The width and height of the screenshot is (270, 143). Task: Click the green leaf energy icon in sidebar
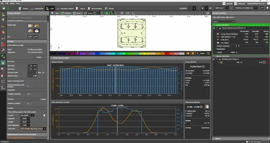pos(3,56)
